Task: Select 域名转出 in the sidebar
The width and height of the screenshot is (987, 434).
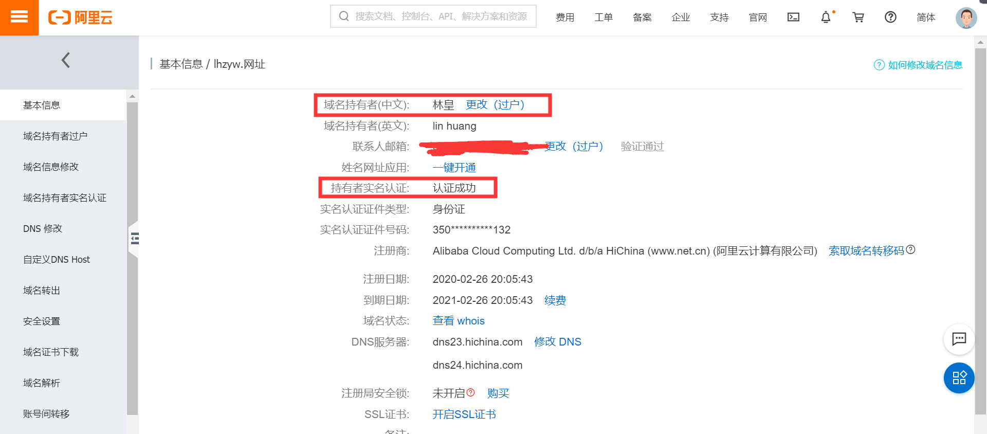Action: click(63, 291)
